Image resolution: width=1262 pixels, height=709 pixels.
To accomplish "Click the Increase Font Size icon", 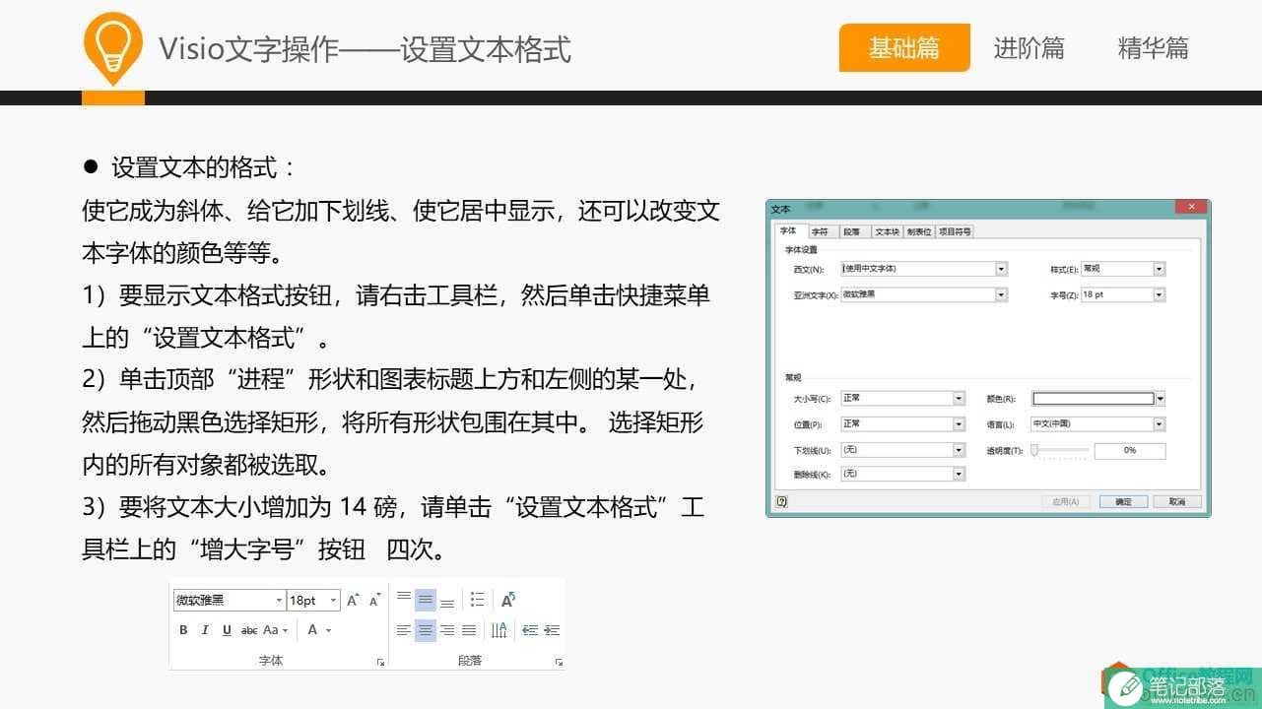I will [x=353, y=600].
